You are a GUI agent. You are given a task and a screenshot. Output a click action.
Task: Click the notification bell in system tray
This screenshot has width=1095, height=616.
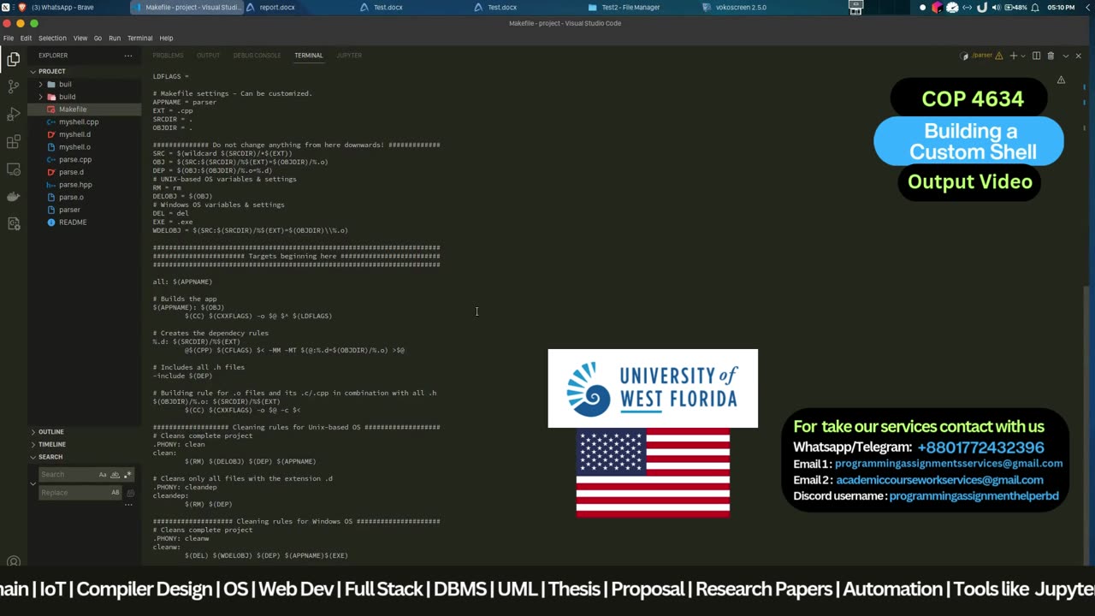click(1035, 7)
